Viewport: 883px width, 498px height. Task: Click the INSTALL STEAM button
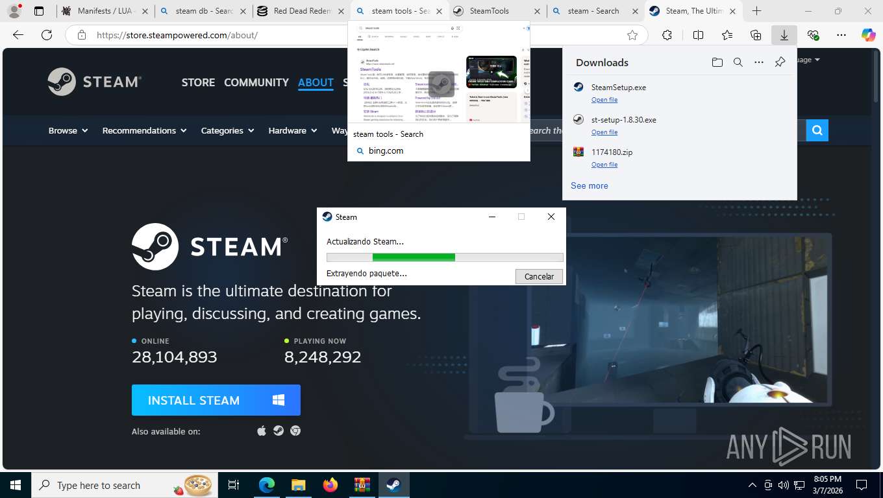pyautogui.click(x=216, y=400)
